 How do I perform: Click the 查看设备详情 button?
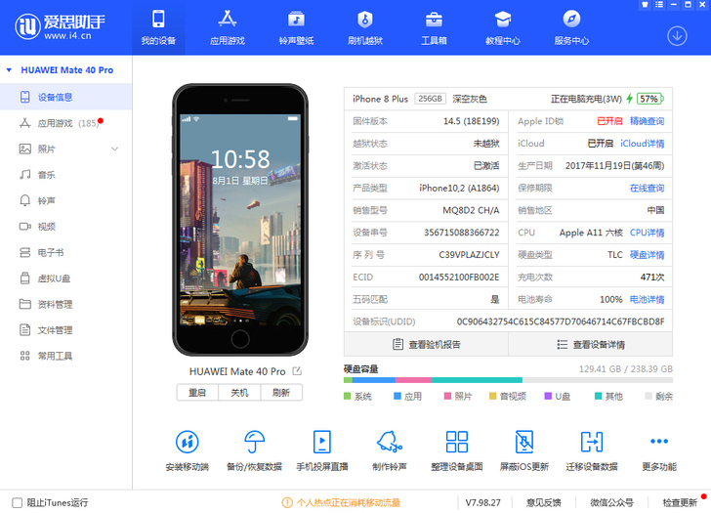pyautogui.click(x=590, y=344)
